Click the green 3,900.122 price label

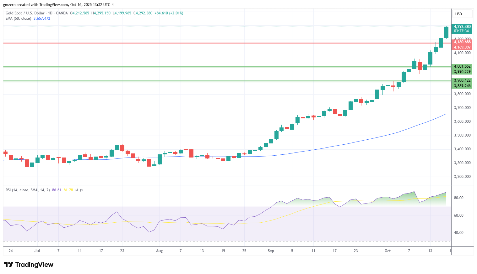coord(462,80)
